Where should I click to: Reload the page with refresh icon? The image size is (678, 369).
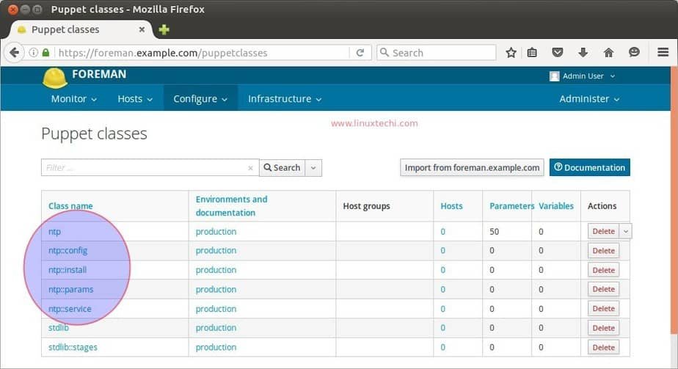pyautogui.click(x=360, y=53)
